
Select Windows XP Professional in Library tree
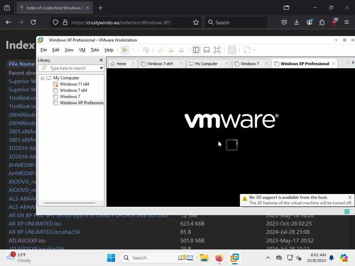[81, 103]
